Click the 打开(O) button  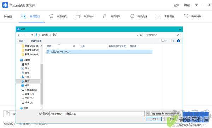(154, 119)
